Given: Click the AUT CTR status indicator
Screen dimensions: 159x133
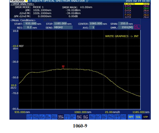Looking at the screenshot, I should coord(111,117).
